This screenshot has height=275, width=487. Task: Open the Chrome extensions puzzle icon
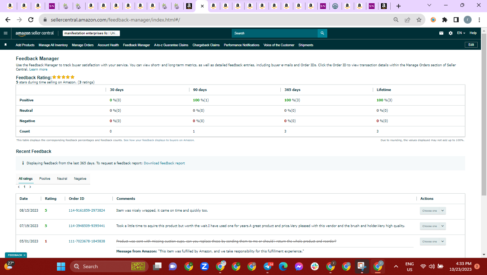pos(445,20)
